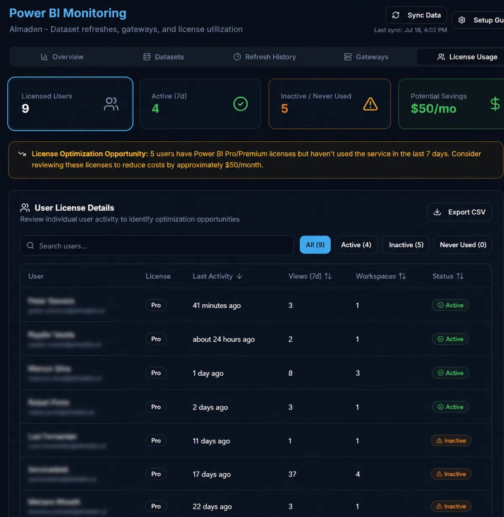Click the Sync Data refresh icon
Viewport: 504px width, 517px height.
[x=396, y=15]
